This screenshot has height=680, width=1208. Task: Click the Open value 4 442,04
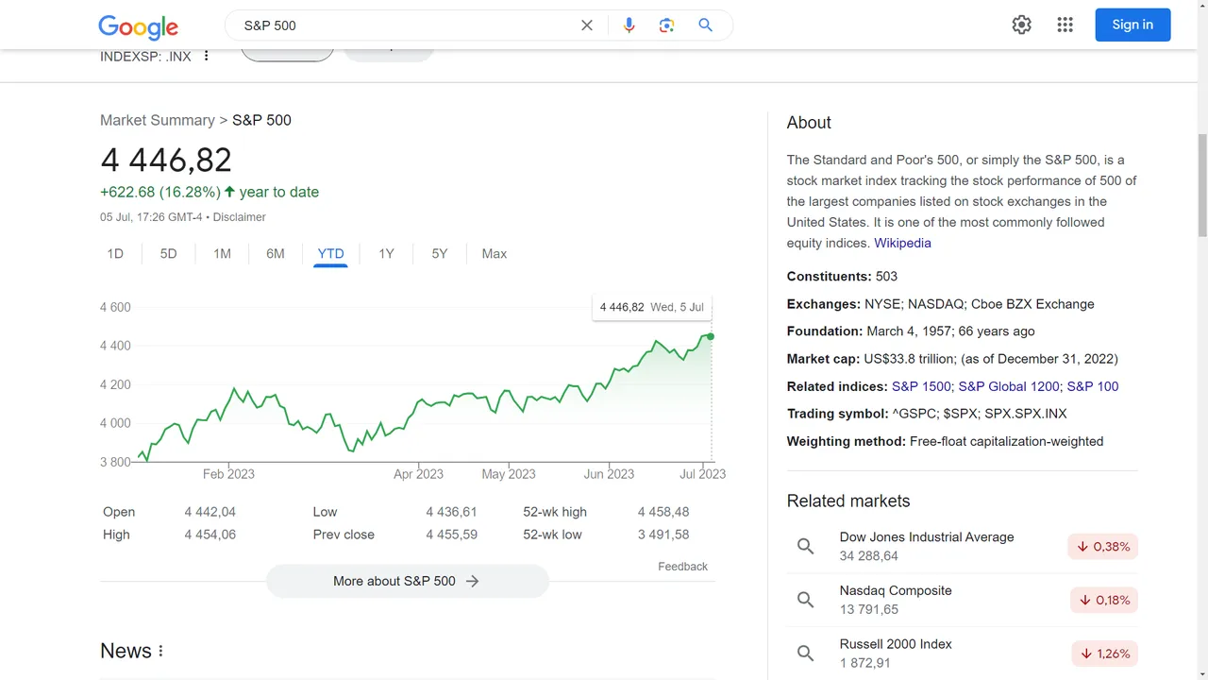pyautogui.click(x=210, y=512)
